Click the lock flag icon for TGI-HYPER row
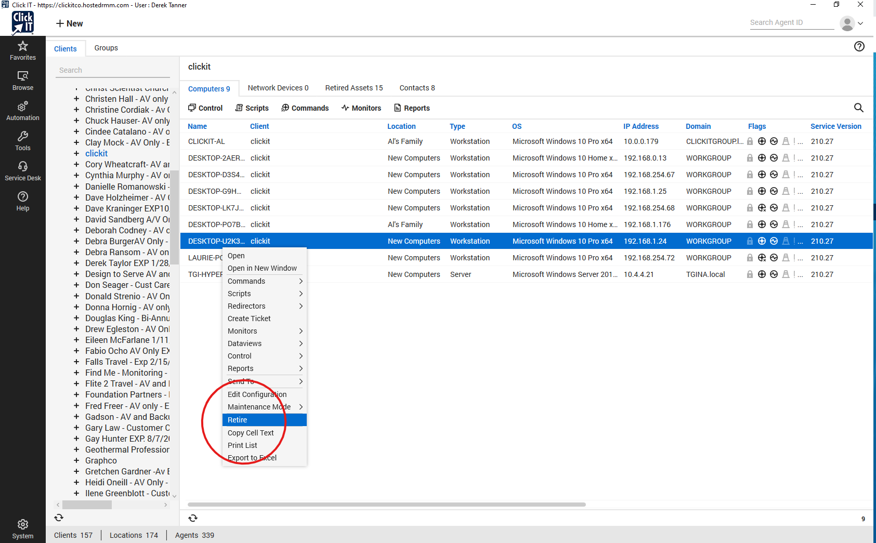The image size is (876, 543). (x=750, y=274)
